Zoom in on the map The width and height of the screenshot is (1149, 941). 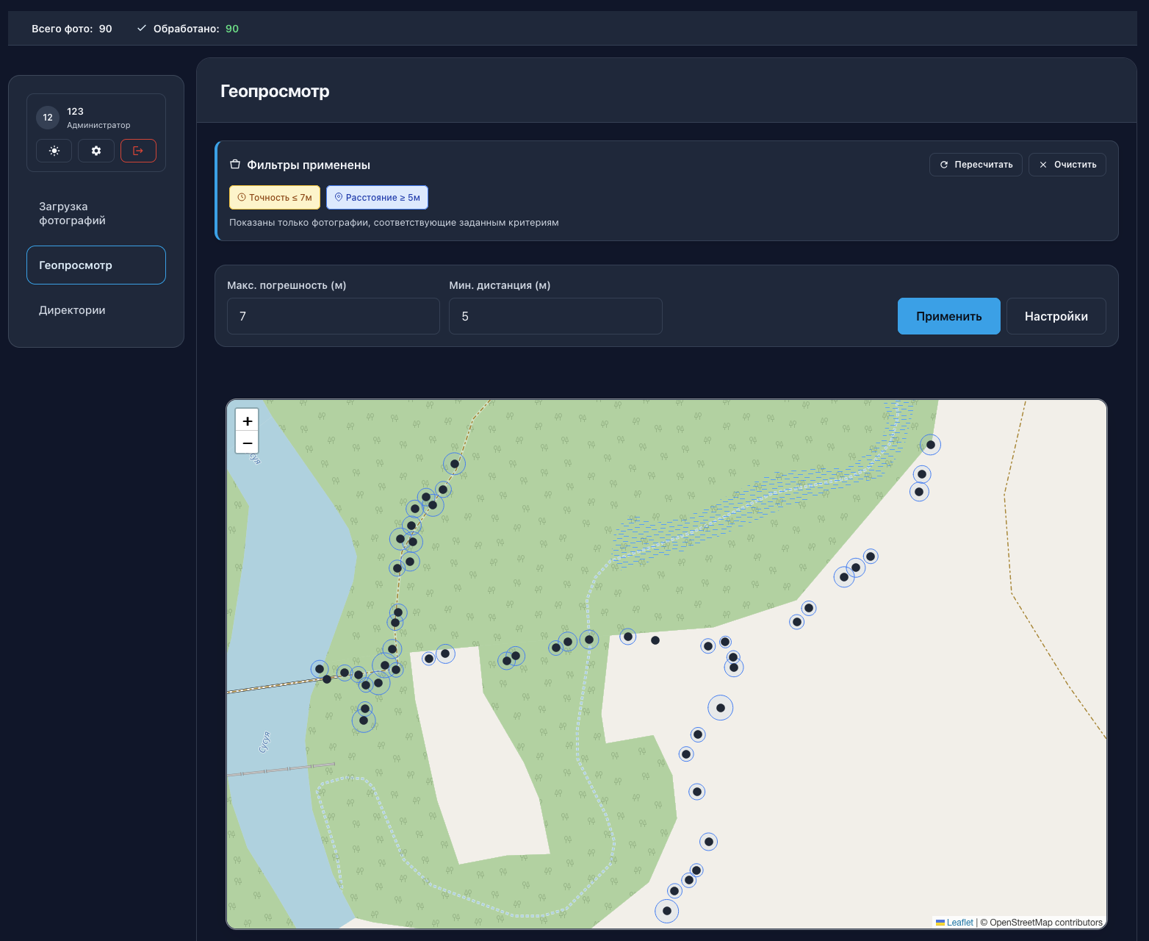click(247, 421)
